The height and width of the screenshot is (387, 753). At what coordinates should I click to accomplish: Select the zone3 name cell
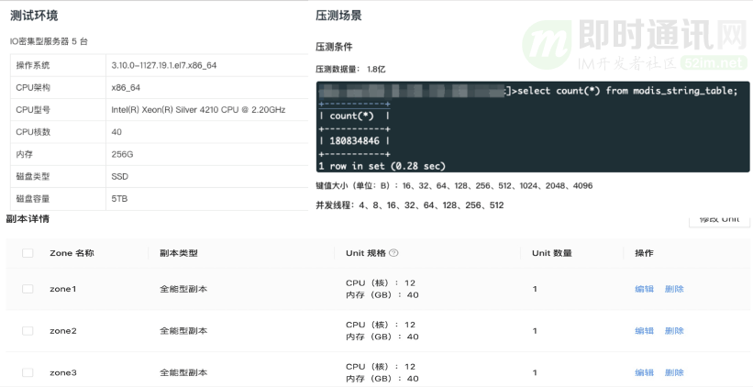point(63,372)
